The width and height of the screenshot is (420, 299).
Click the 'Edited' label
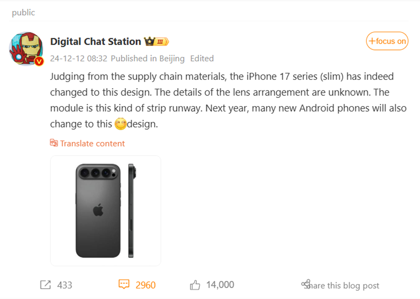[202, 58]
